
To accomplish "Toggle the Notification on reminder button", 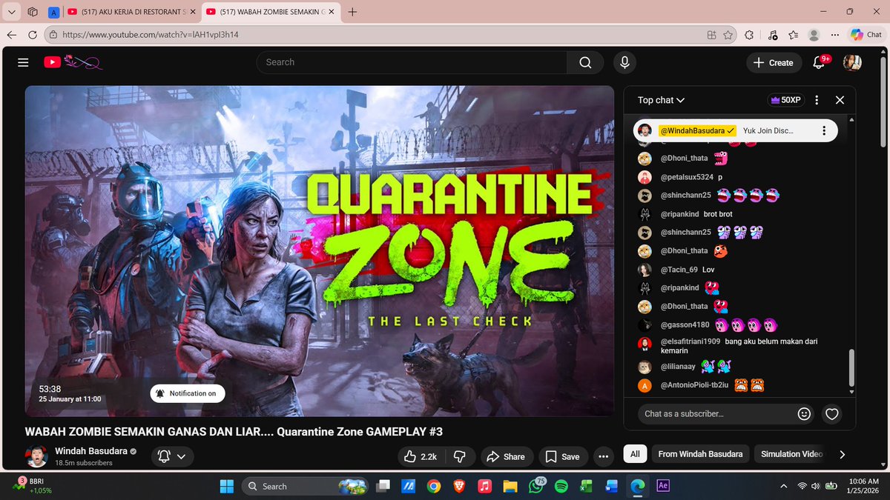I will pos(187,393).
